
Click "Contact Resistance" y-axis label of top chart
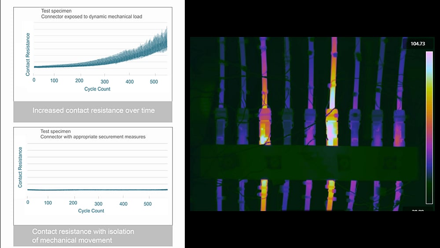pos(28,54)
